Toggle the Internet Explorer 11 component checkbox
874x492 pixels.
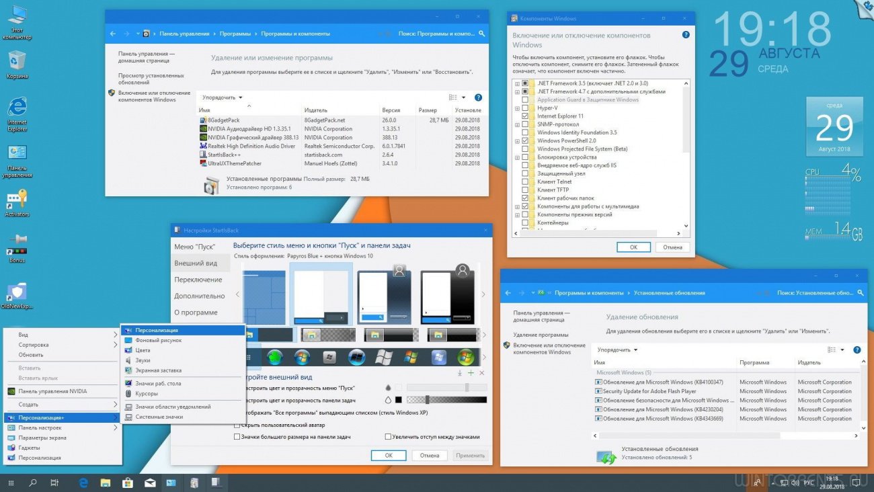pyautogui.click(x=525, y=116)
